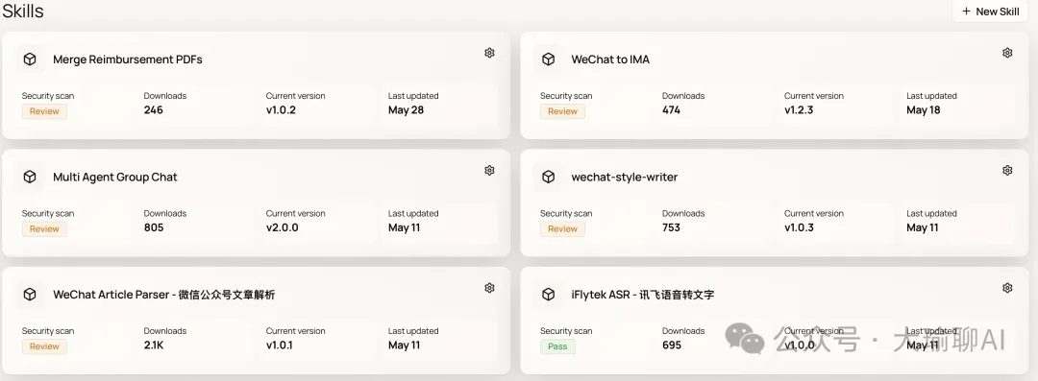Click Review badge on Multi Agent Group Chat
The width and height of the screenshot is (1038, 381).
[x=44, y=228]
